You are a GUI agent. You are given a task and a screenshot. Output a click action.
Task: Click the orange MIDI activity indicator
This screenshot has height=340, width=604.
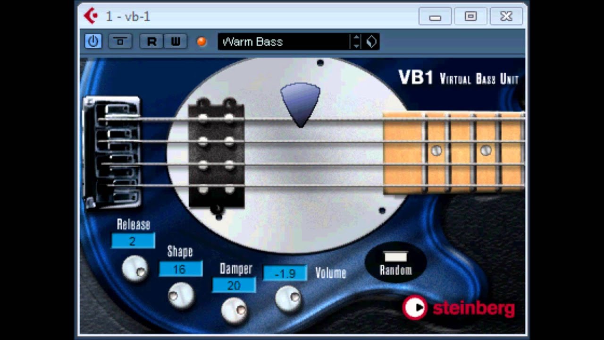(201, 42)
